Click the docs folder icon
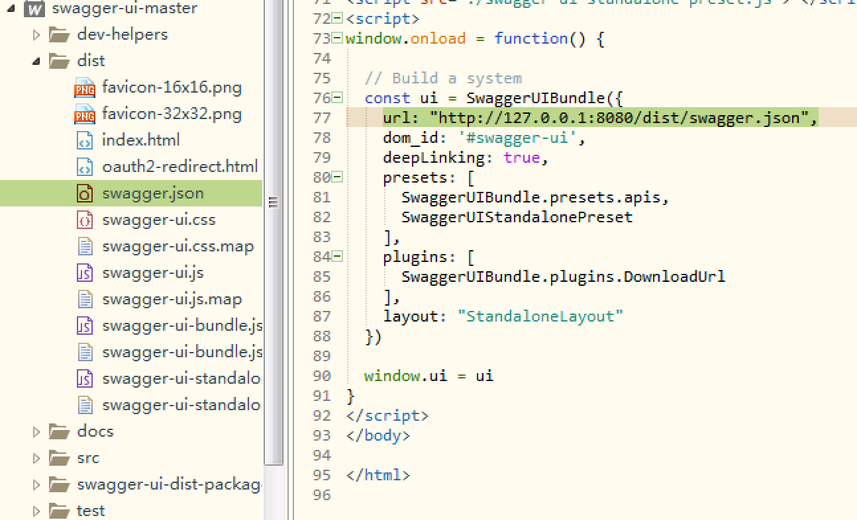857x520 pixels. (59, 431)
